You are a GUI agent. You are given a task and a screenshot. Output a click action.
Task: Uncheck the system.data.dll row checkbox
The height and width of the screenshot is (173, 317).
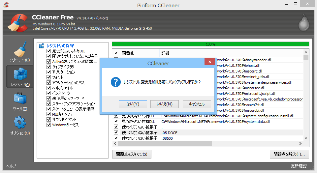[x=116, y=121]
